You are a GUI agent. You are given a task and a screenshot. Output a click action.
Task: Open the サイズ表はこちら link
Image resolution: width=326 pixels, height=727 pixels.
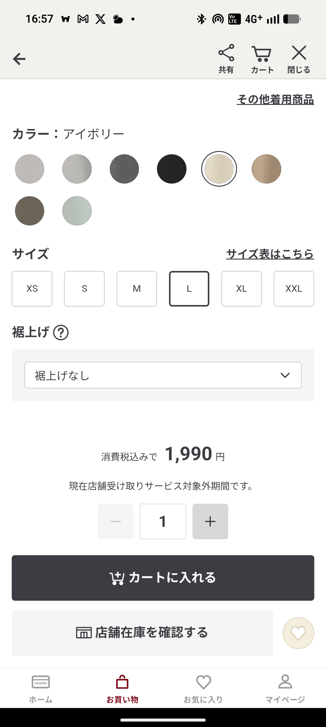coord(270,254)
